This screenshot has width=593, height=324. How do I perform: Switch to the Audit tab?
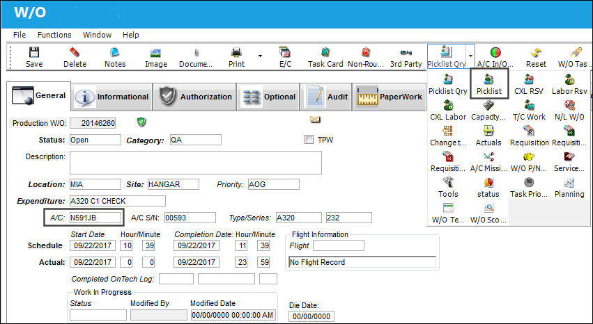(x=326, y=97)
